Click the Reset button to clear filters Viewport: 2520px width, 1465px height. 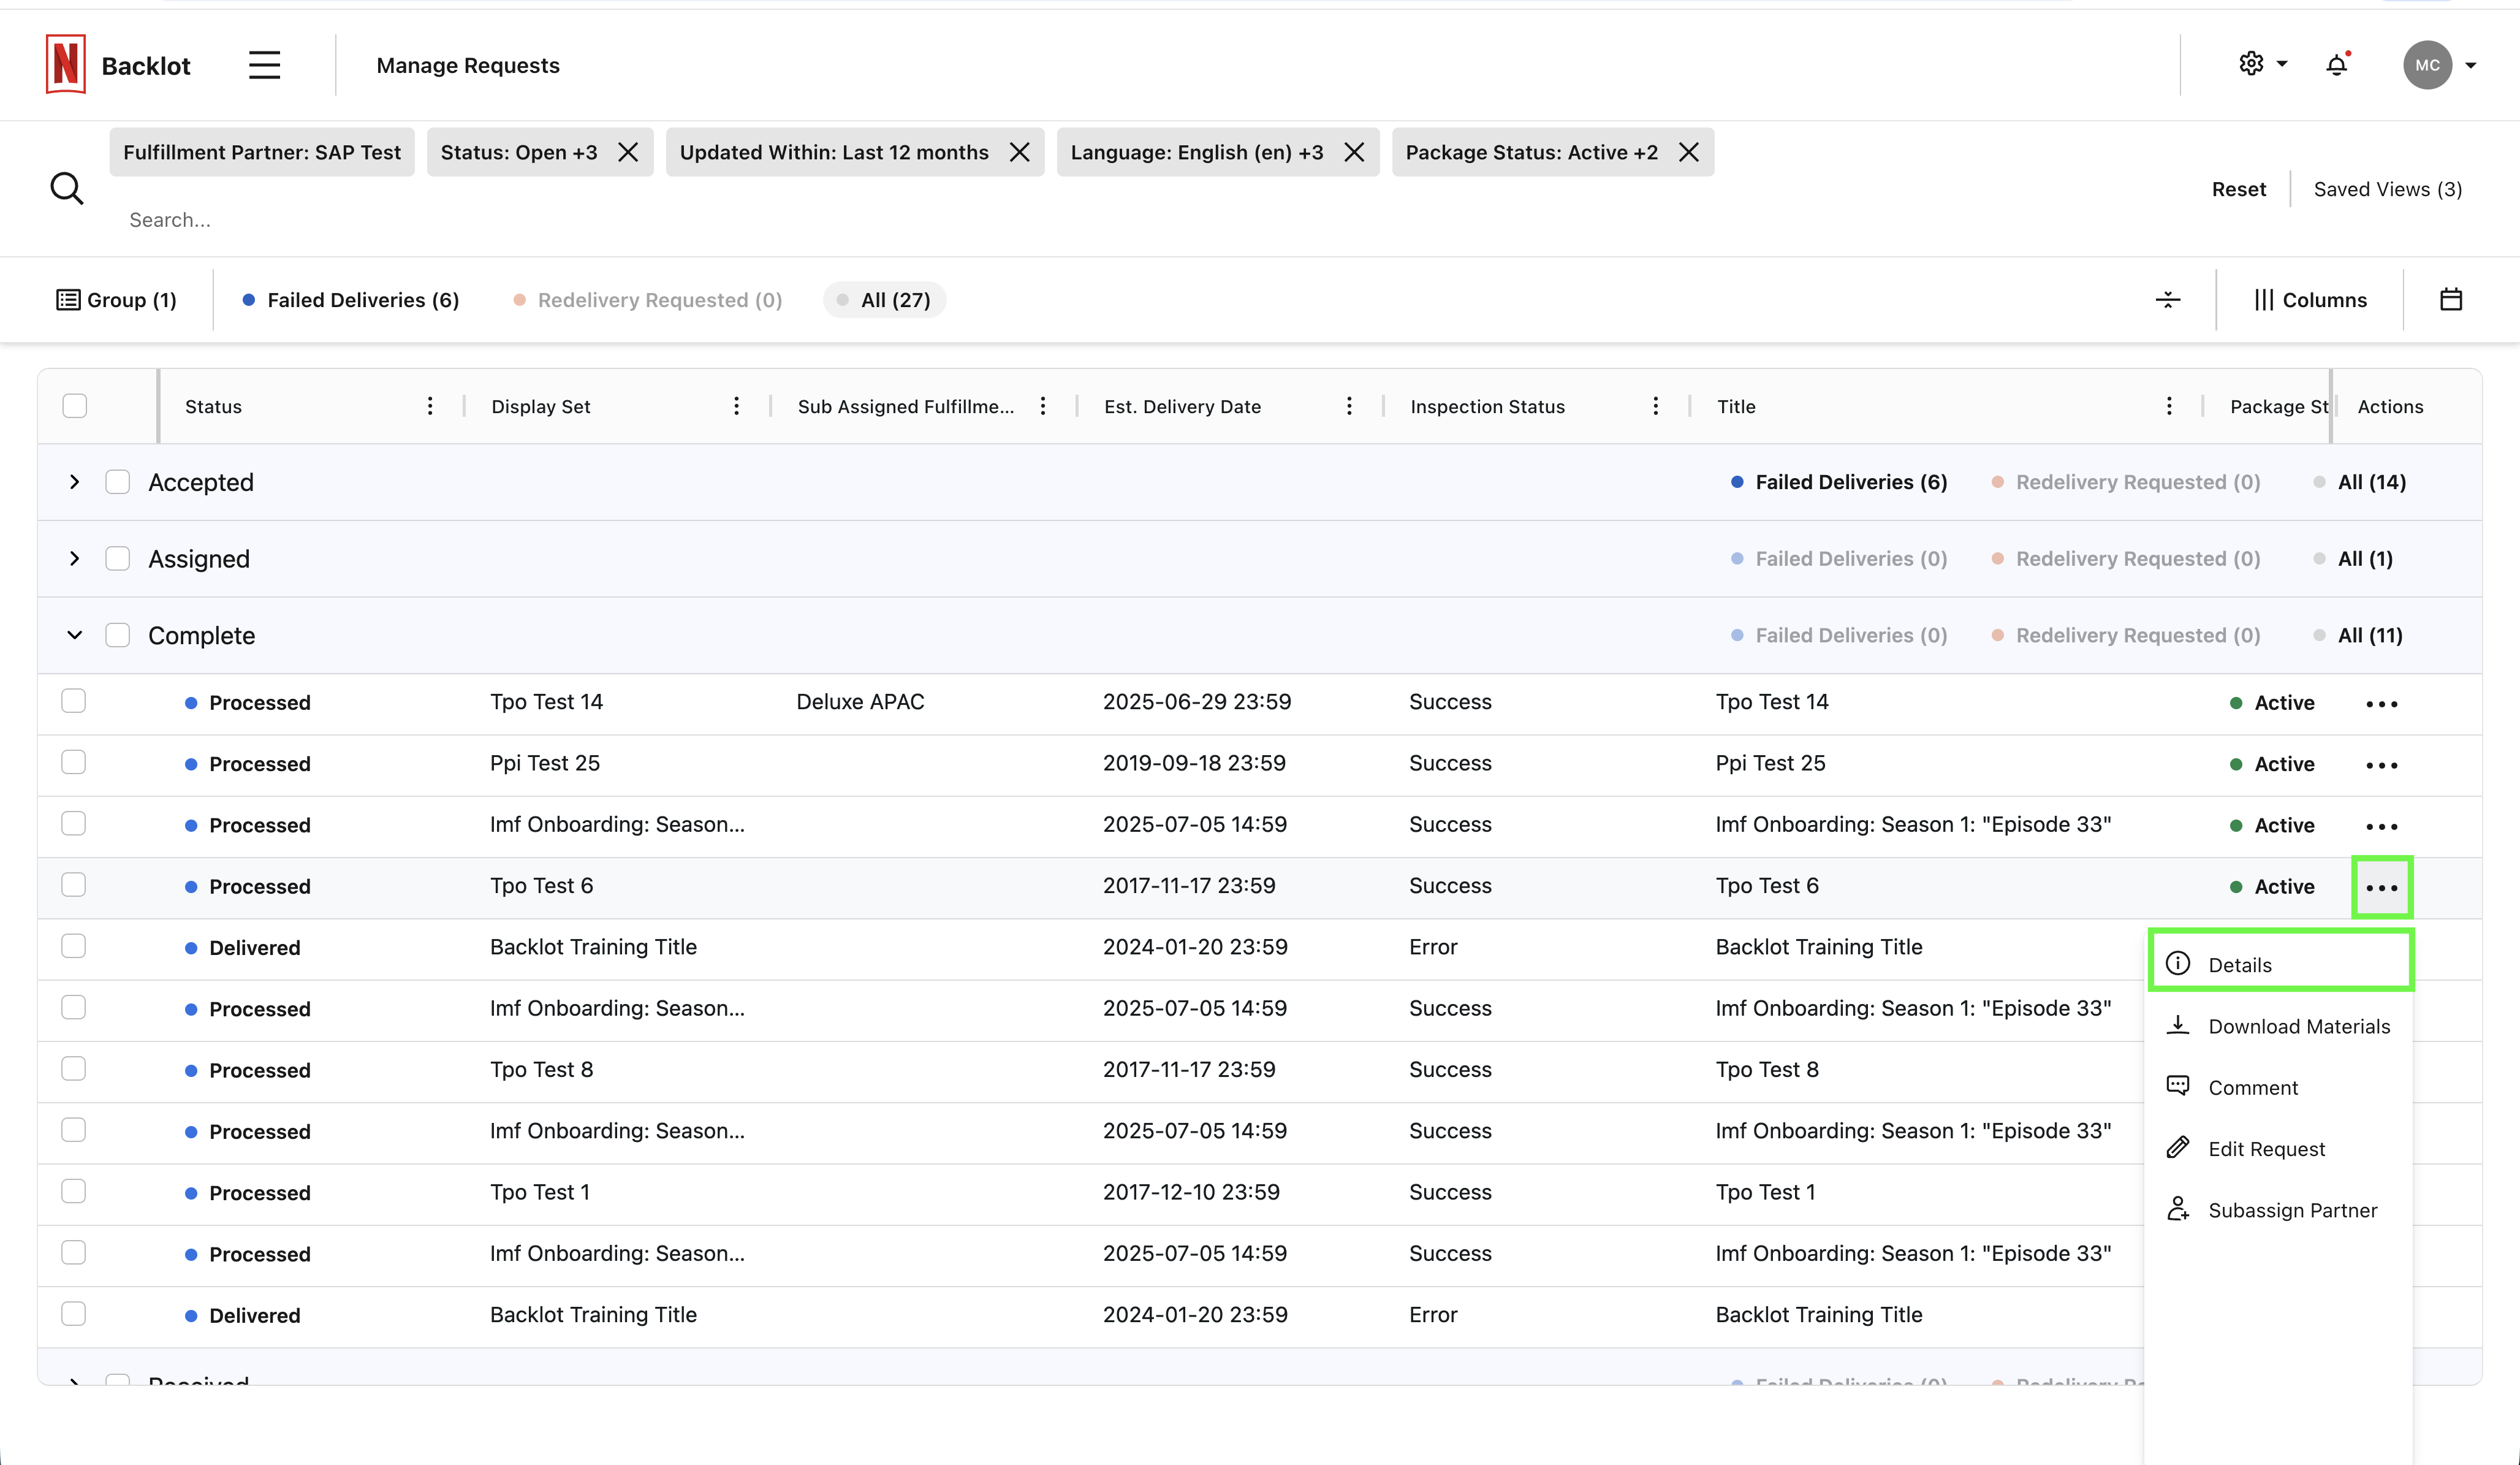click(x=2238, y=189)
